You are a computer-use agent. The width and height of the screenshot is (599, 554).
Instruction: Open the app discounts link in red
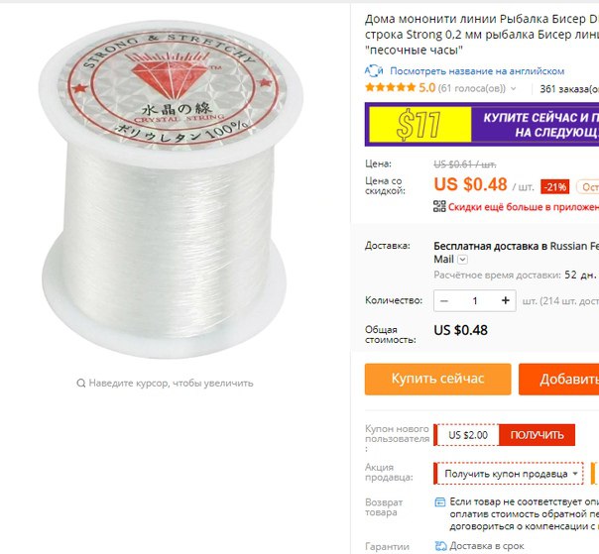point(524,207)
